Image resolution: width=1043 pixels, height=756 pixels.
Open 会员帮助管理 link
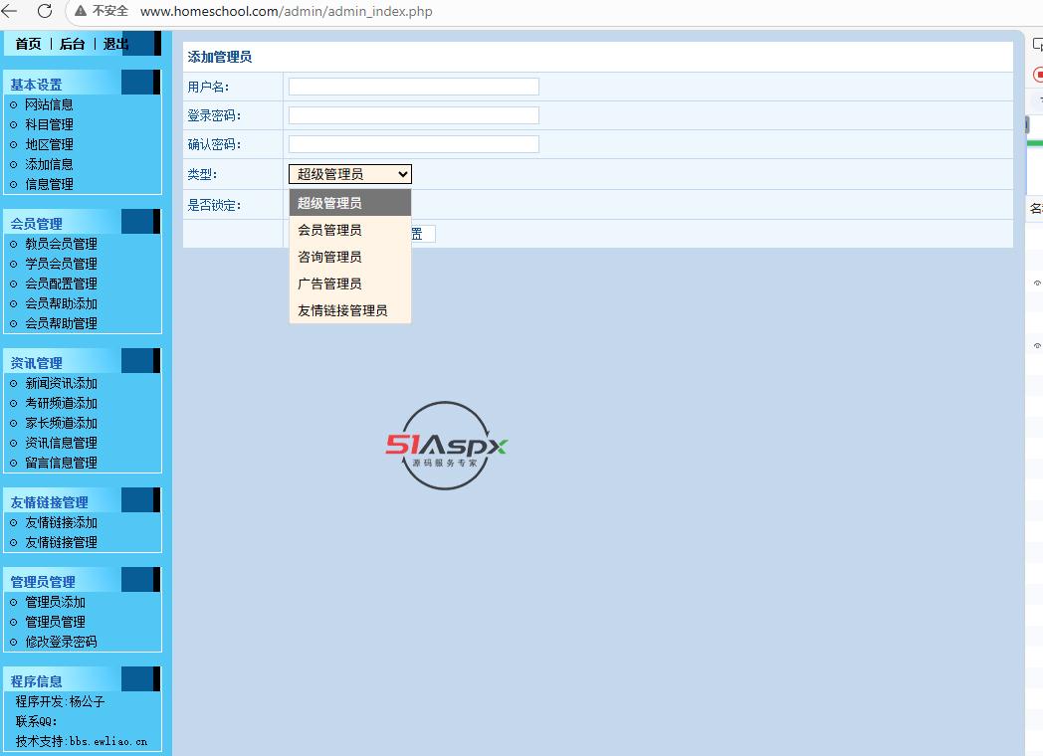pos(61,324)
